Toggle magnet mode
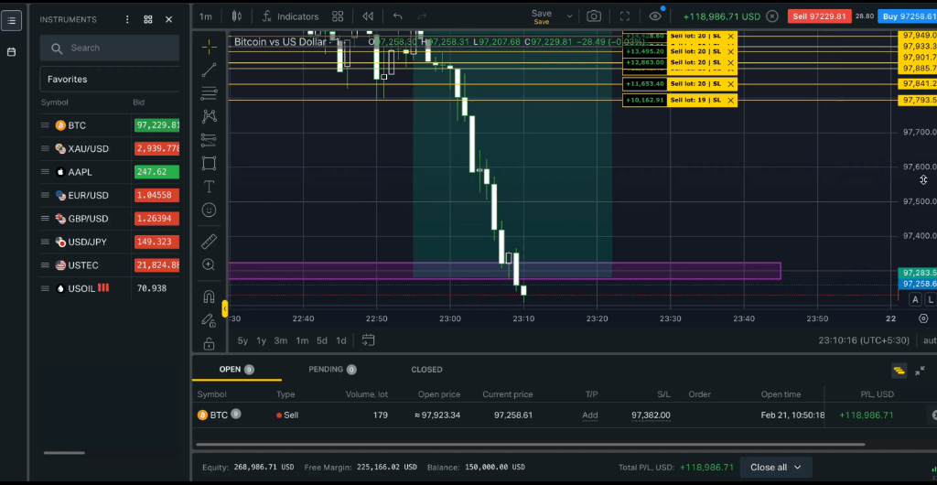Image resolution: width=937 pixels, height=485 pixels. [210, 296]
